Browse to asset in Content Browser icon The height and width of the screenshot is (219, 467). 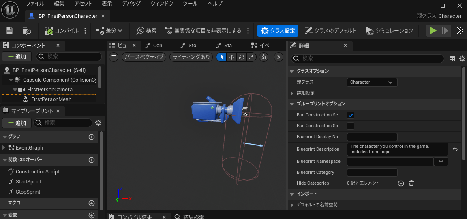coord(27,31)
